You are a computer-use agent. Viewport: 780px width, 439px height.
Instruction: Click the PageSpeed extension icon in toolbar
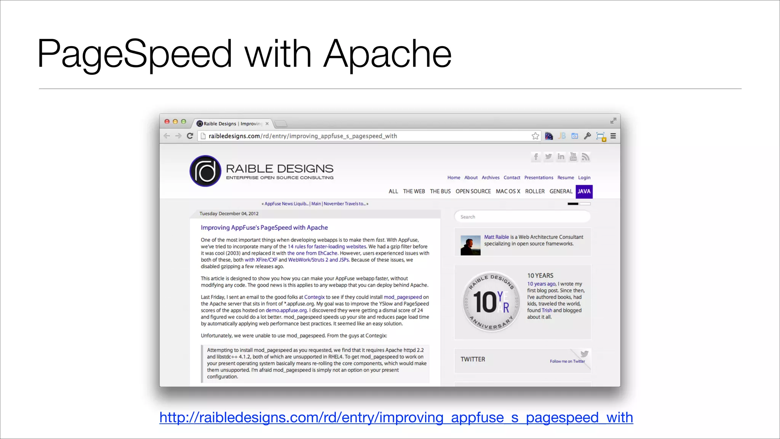click(x=575, y=136)
